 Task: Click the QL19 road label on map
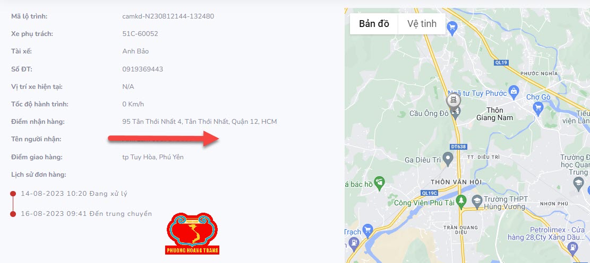499,62
